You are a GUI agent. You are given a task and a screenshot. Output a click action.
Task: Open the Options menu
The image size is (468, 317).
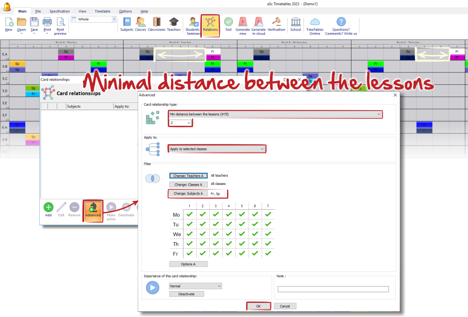tap(126, 11)
